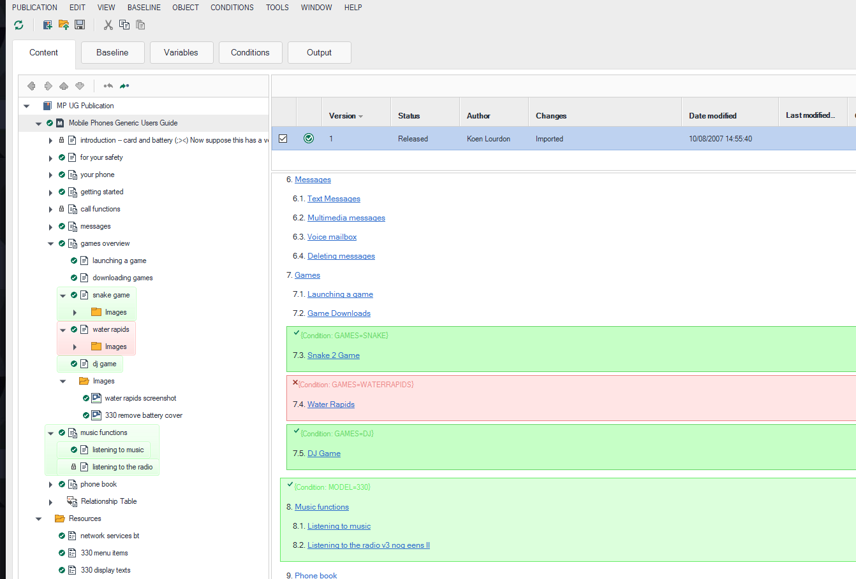Select the add document toolbar icon
This screenshot has width=856, height=579.
[x=47, y=24]
